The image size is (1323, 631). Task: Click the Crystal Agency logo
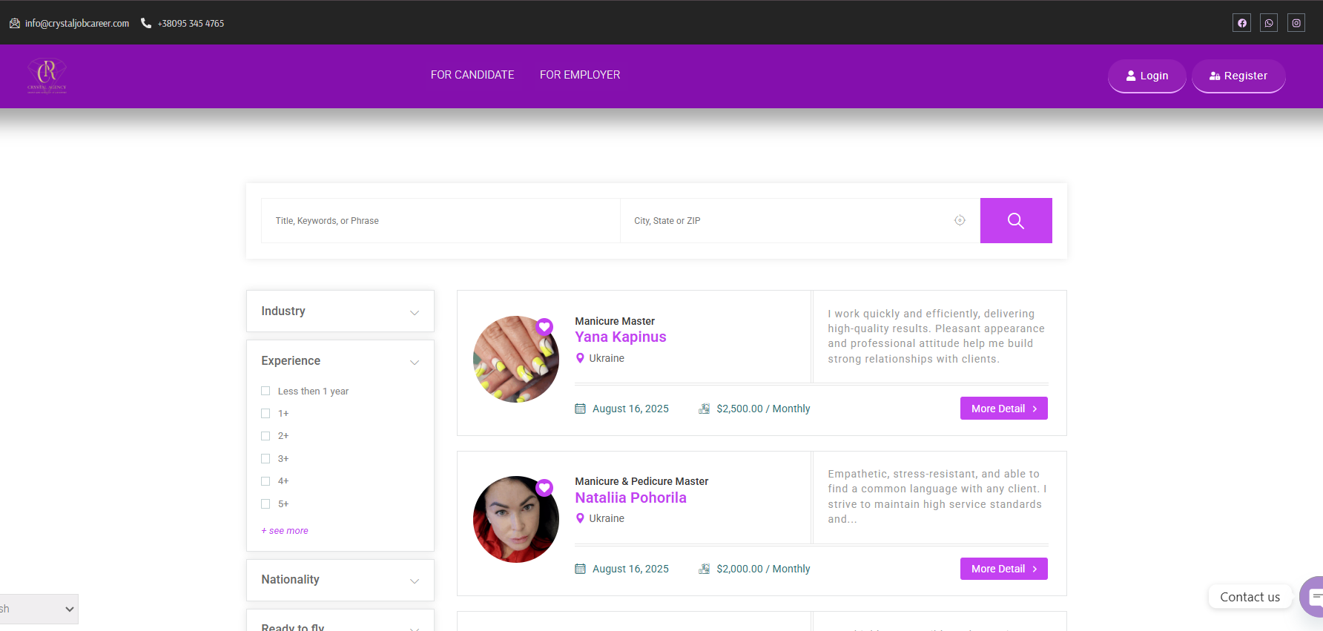pos(47,76)
